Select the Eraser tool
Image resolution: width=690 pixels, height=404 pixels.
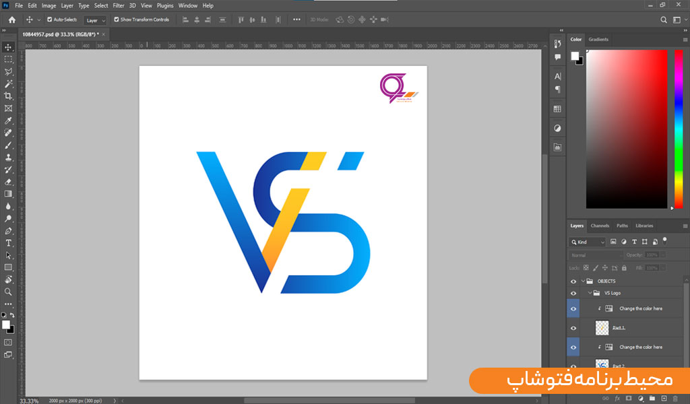[x=8, y=182]
